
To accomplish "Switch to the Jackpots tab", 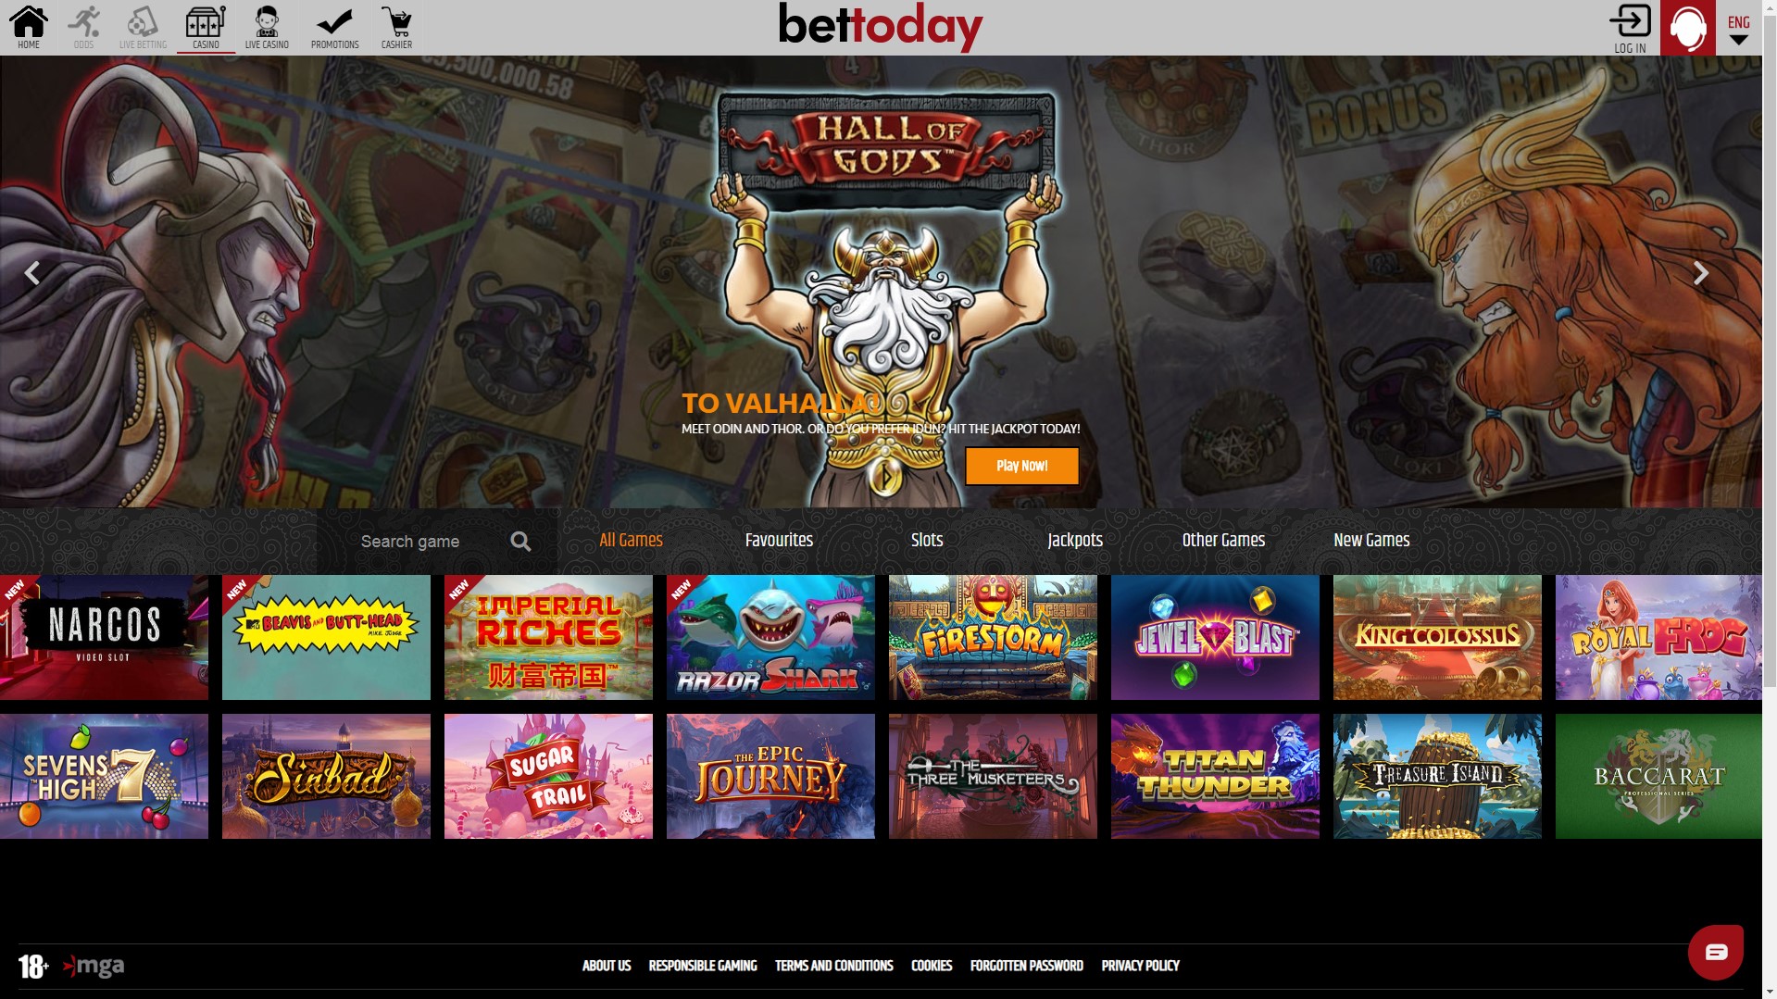I will (x=1075, y=540).
